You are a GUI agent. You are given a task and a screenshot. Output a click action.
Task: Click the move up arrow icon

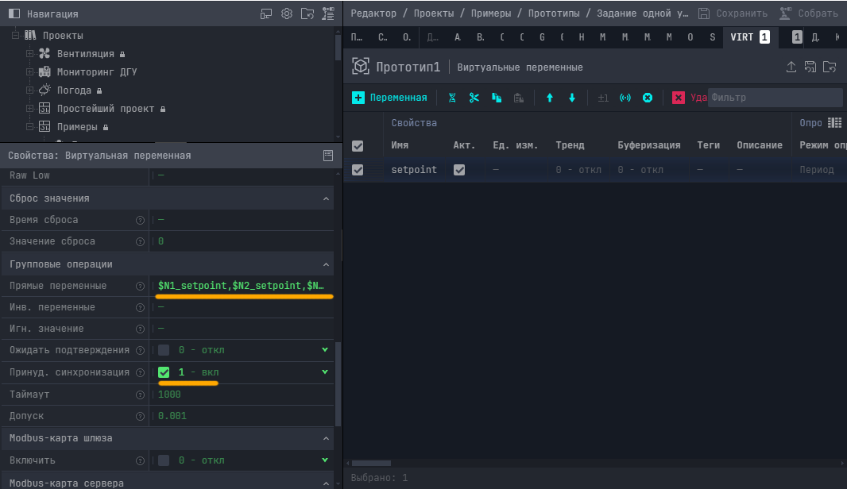point(550,98)
